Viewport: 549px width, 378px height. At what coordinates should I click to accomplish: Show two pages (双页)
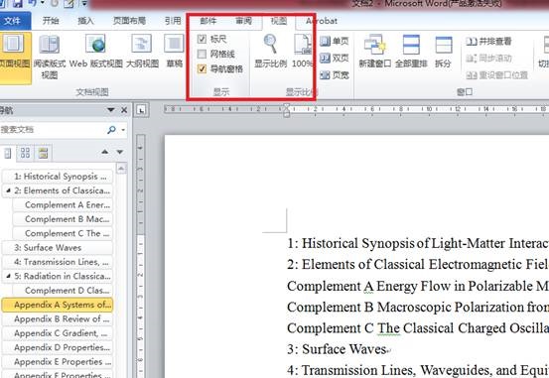click(x=334, y=58)
